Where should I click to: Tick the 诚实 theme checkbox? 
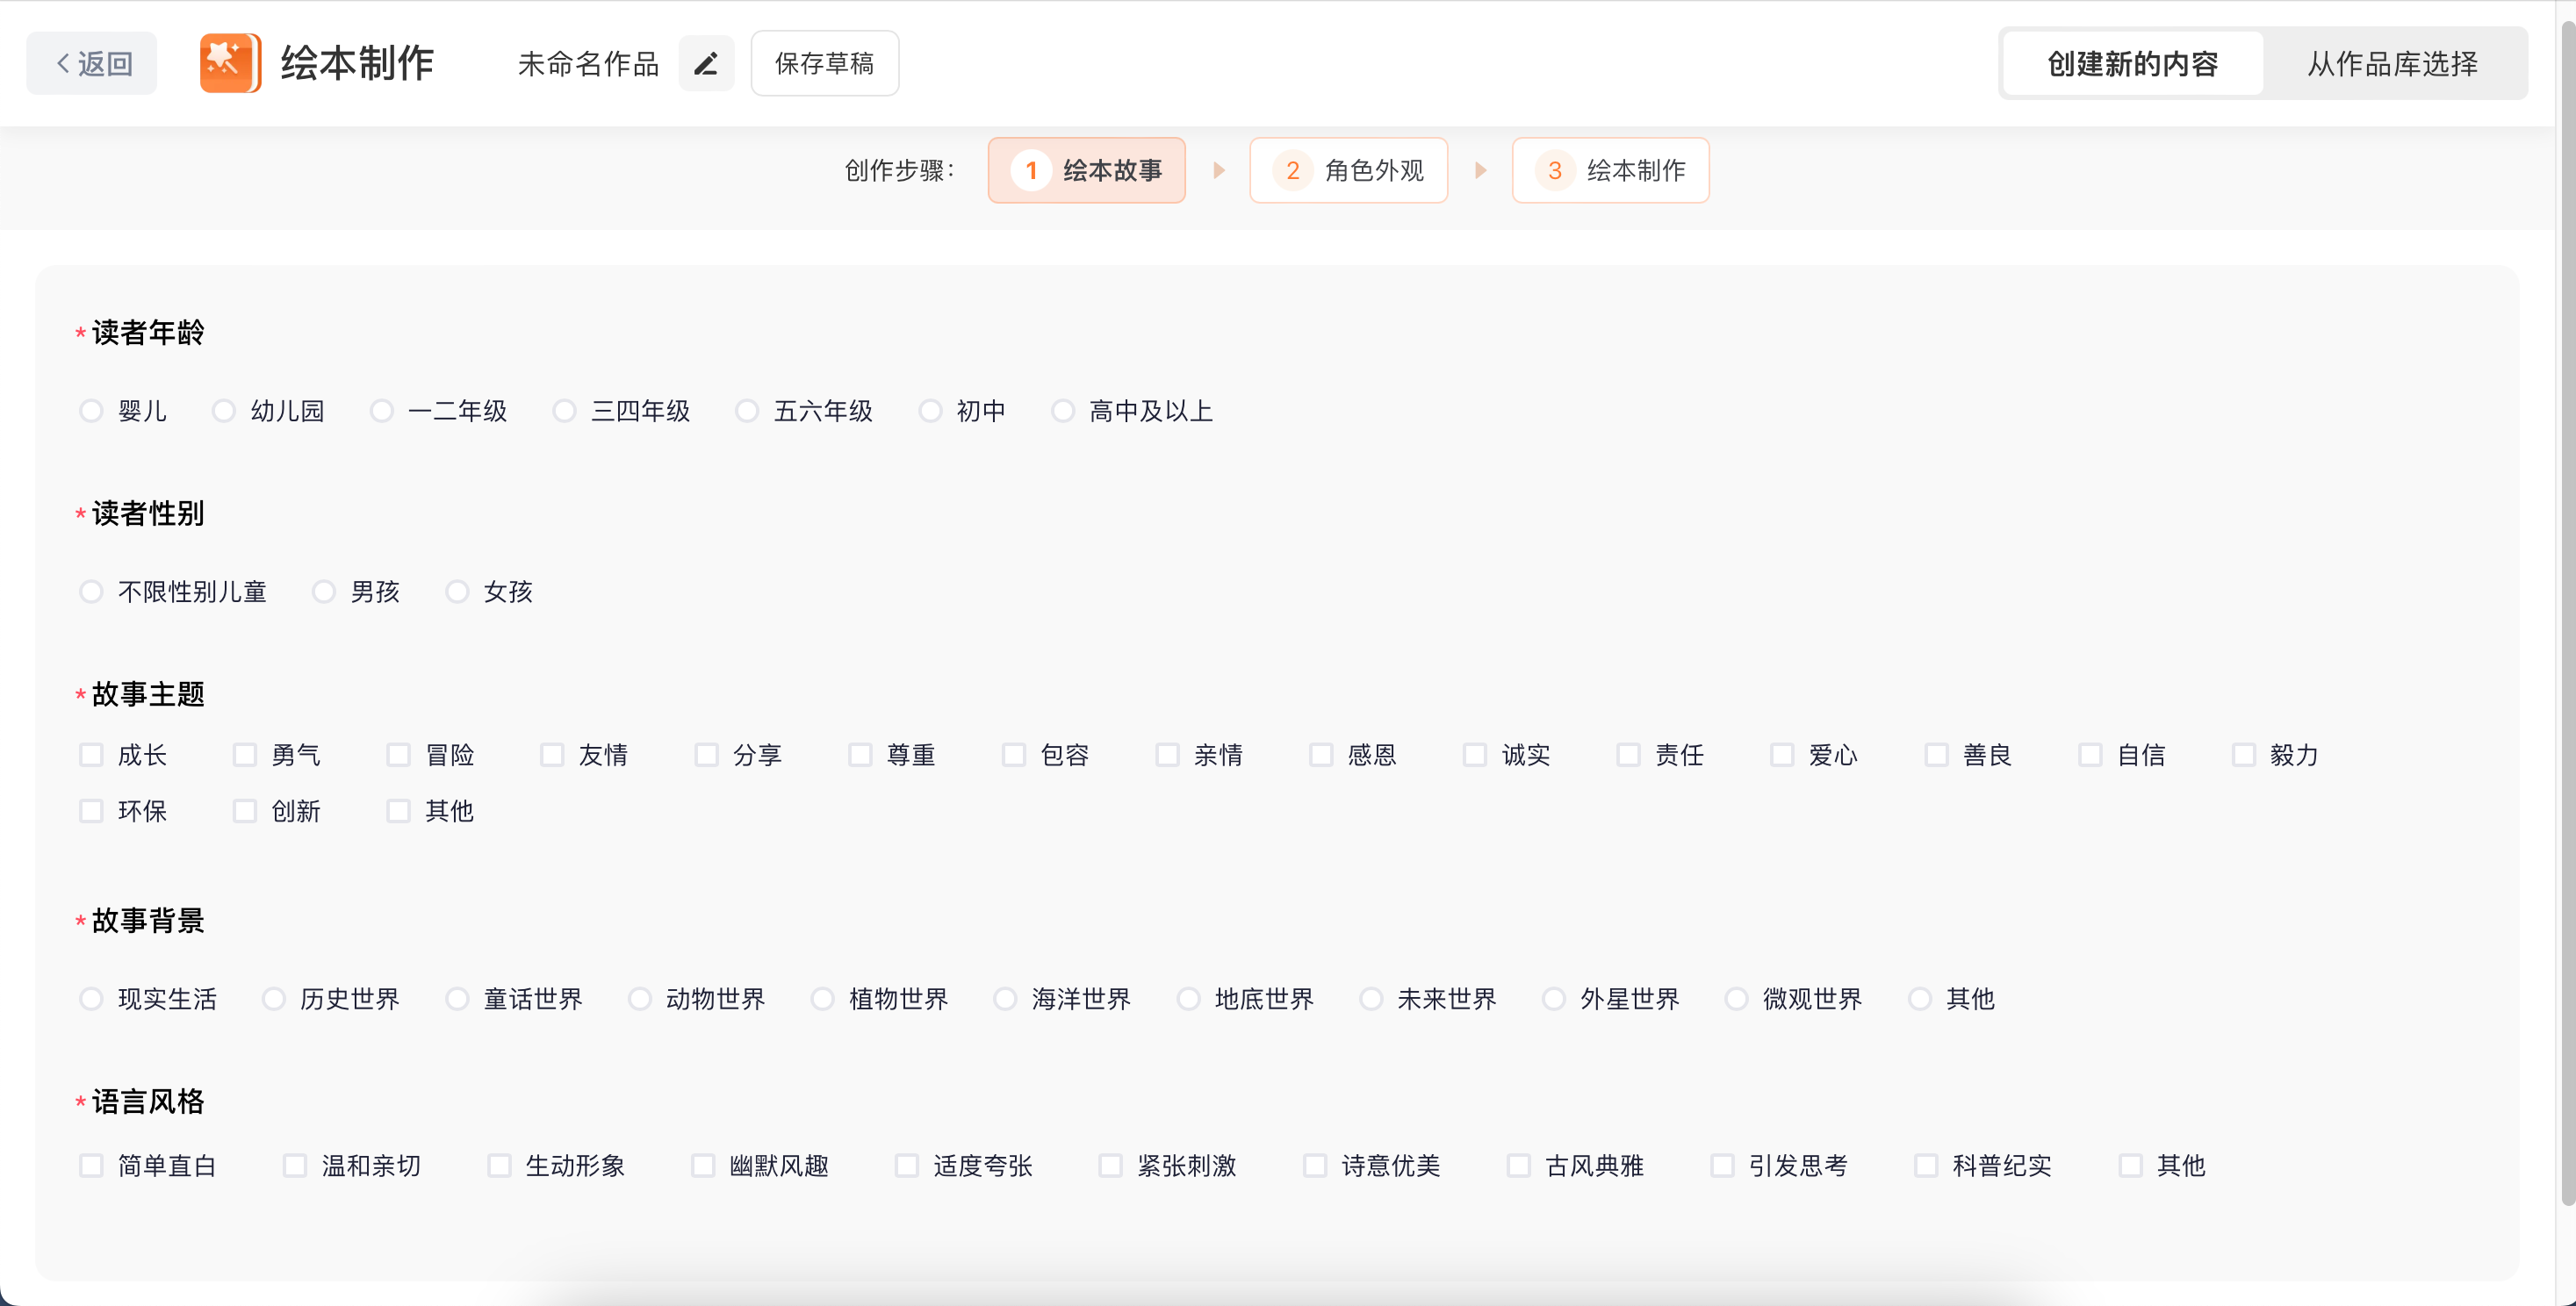coord(1475,755)
